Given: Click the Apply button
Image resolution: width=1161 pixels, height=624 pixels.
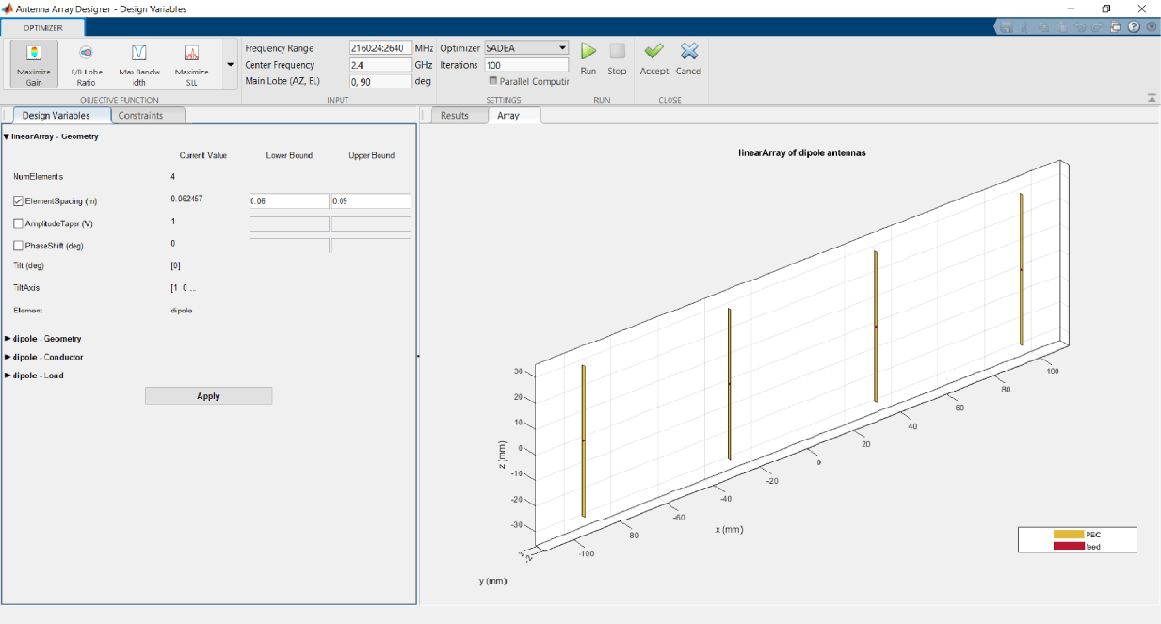Looking at the screenshot, I should point(208,396).
